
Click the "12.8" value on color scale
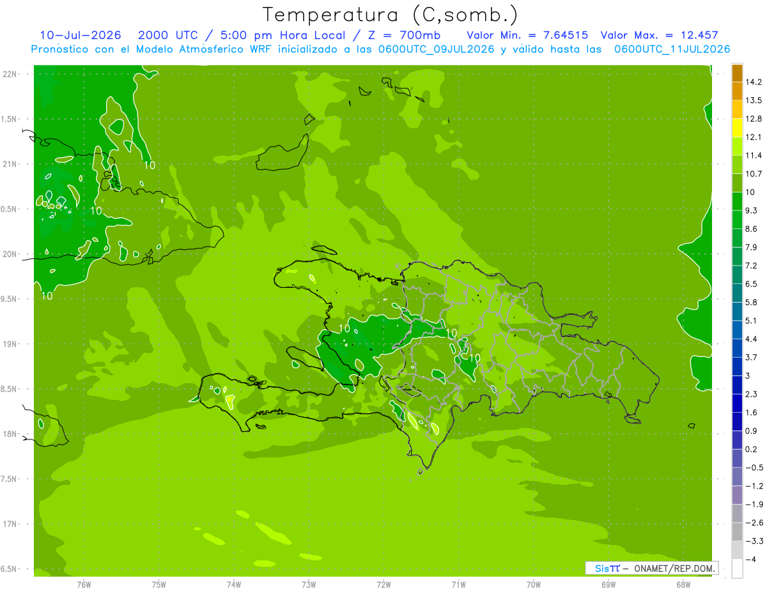pos(754,119)
